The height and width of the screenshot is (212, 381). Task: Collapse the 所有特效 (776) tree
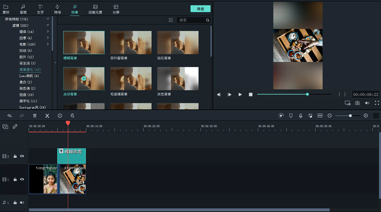[x=48, y=19]
